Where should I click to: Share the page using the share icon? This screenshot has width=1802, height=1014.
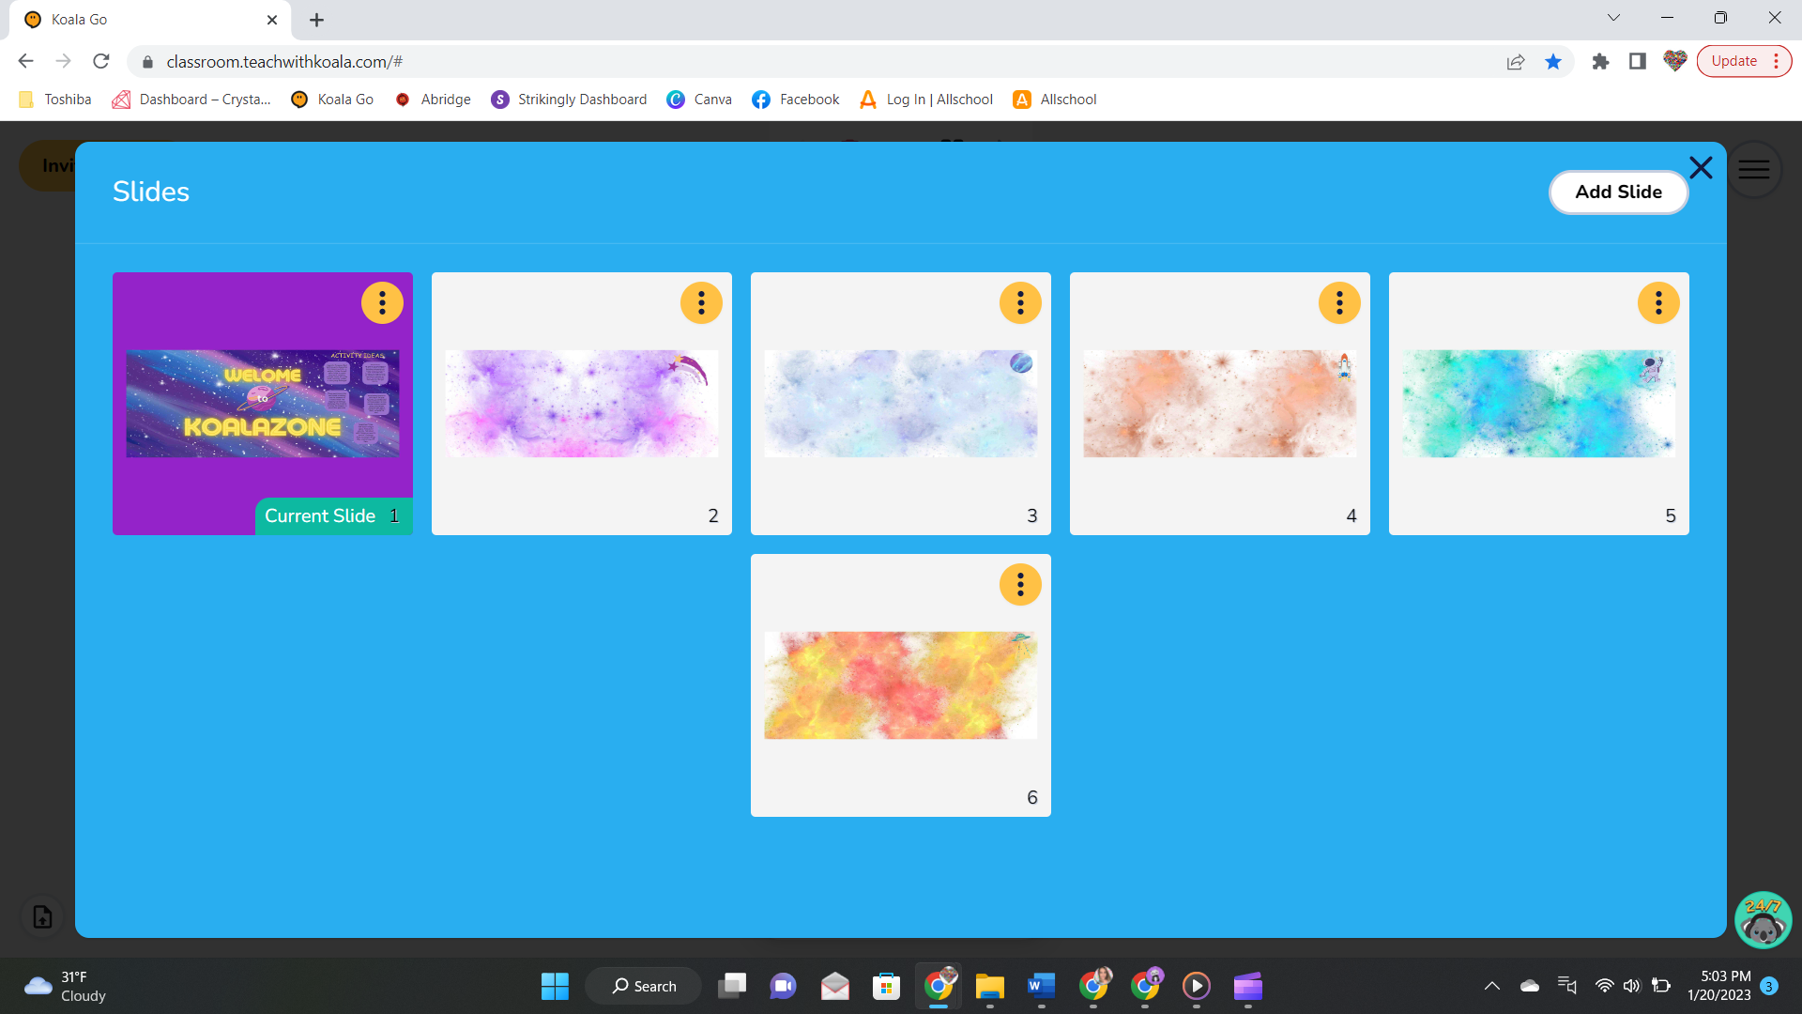tap(1516, 61)
